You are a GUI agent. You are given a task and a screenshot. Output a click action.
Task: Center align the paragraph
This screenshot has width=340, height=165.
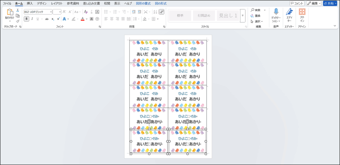(x=112, y=19)
